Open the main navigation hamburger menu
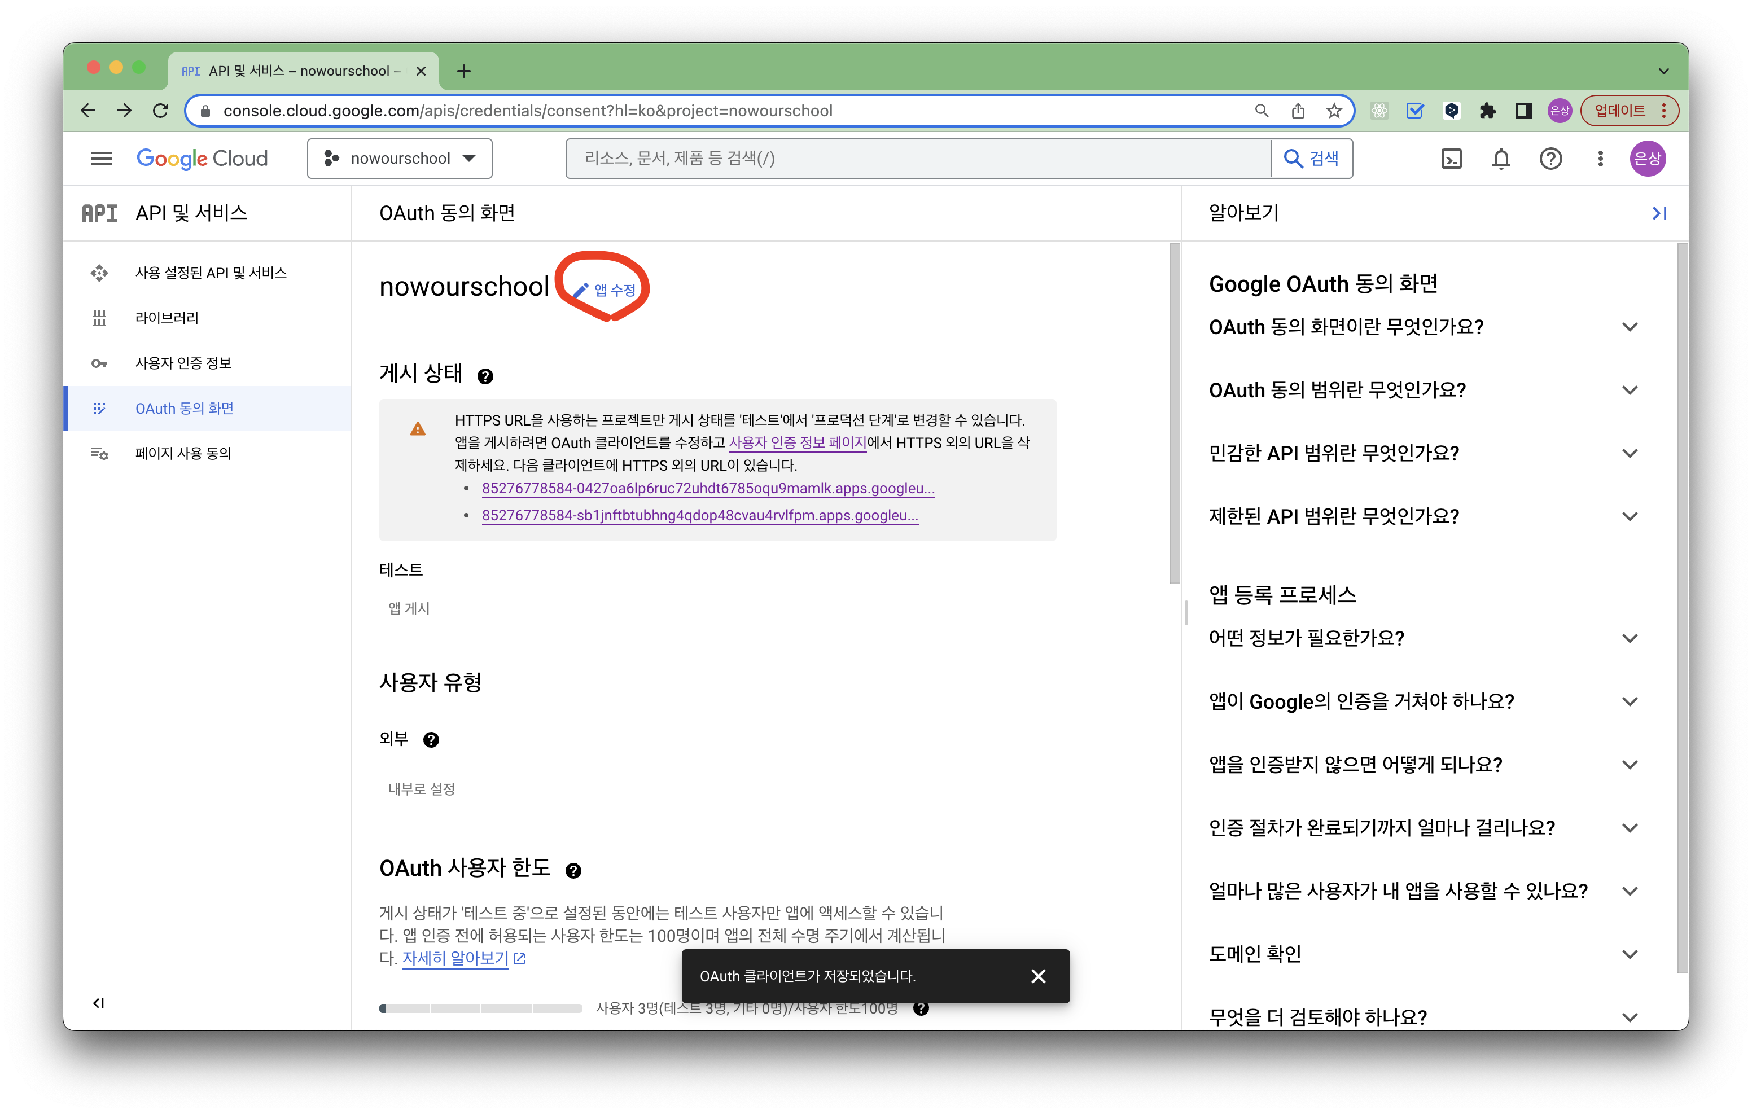The width and height of the screenshot is (1752, 1114). pyautogui.click(x=101, y=159)
